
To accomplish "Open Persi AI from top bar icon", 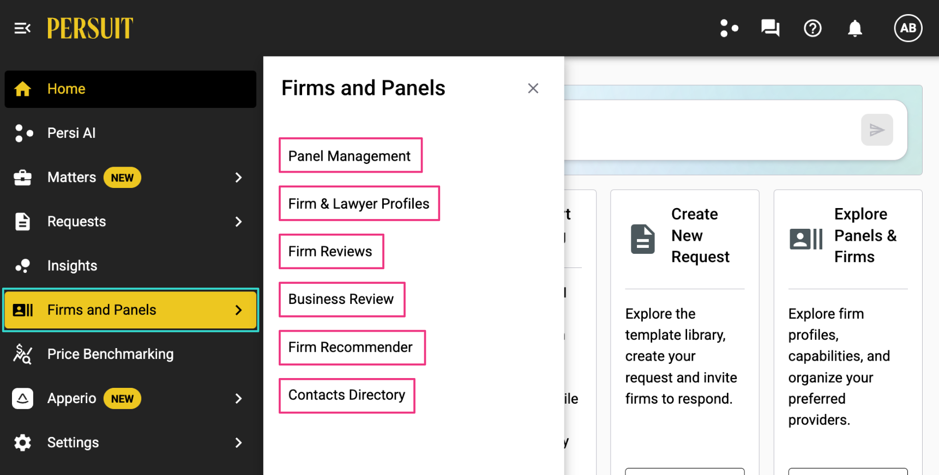I will [x=729, y=28].
